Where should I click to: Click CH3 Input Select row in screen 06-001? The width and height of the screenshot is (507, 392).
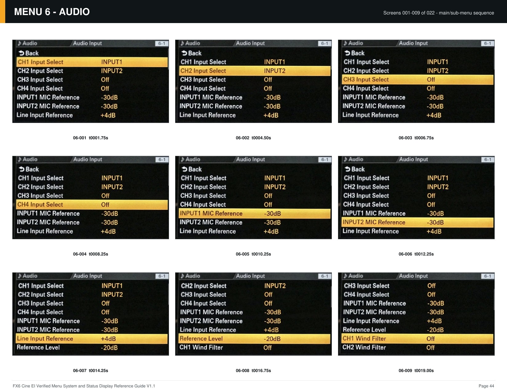tap(92, 80)
